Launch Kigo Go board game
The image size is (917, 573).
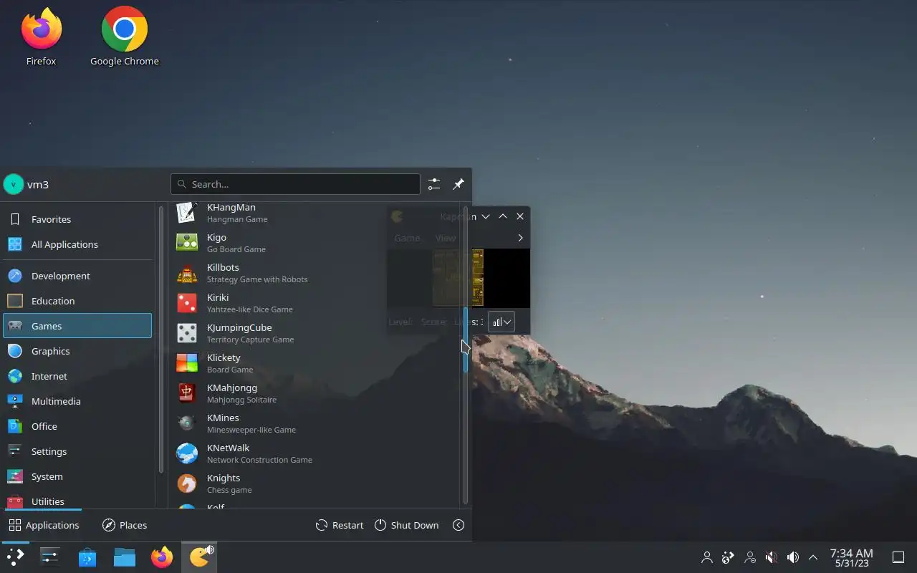tap(314, 243)
